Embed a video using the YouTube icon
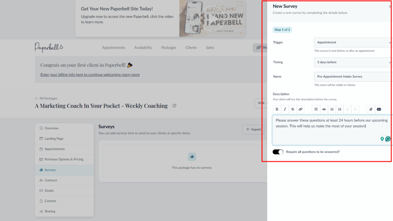 click(379, 109)
